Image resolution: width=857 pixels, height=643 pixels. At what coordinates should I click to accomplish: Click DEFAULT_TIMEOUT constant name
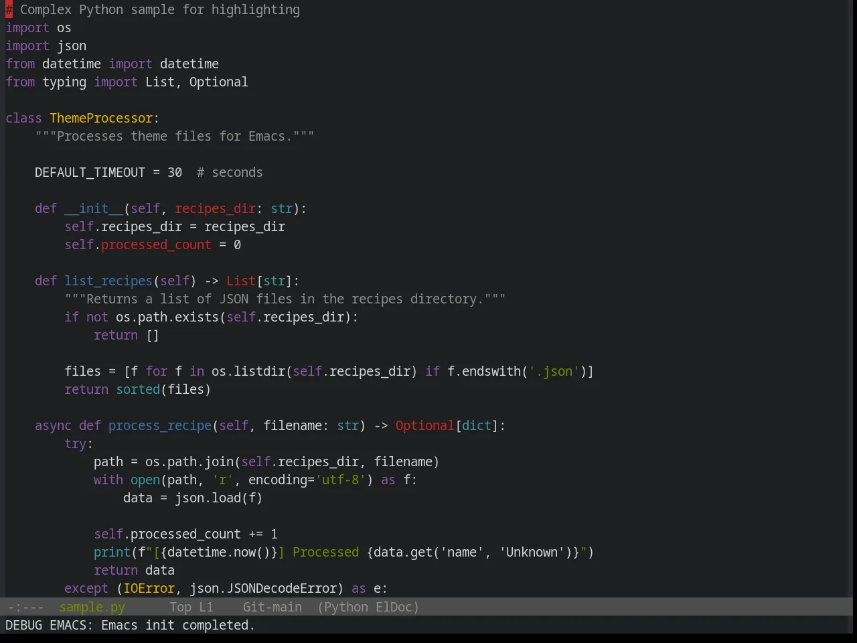pyautogui.click(x=90, y=172)
